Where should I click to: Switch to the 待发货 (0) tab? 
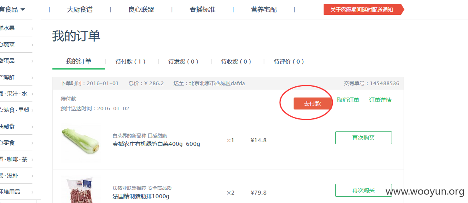pyautogui.click(x=184, y=62)
